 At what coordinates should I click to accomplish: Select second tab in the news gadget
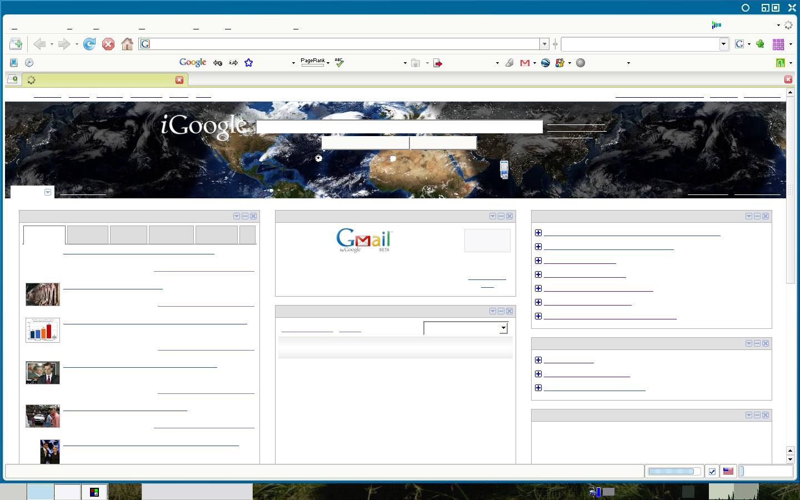tap(88, 235)
